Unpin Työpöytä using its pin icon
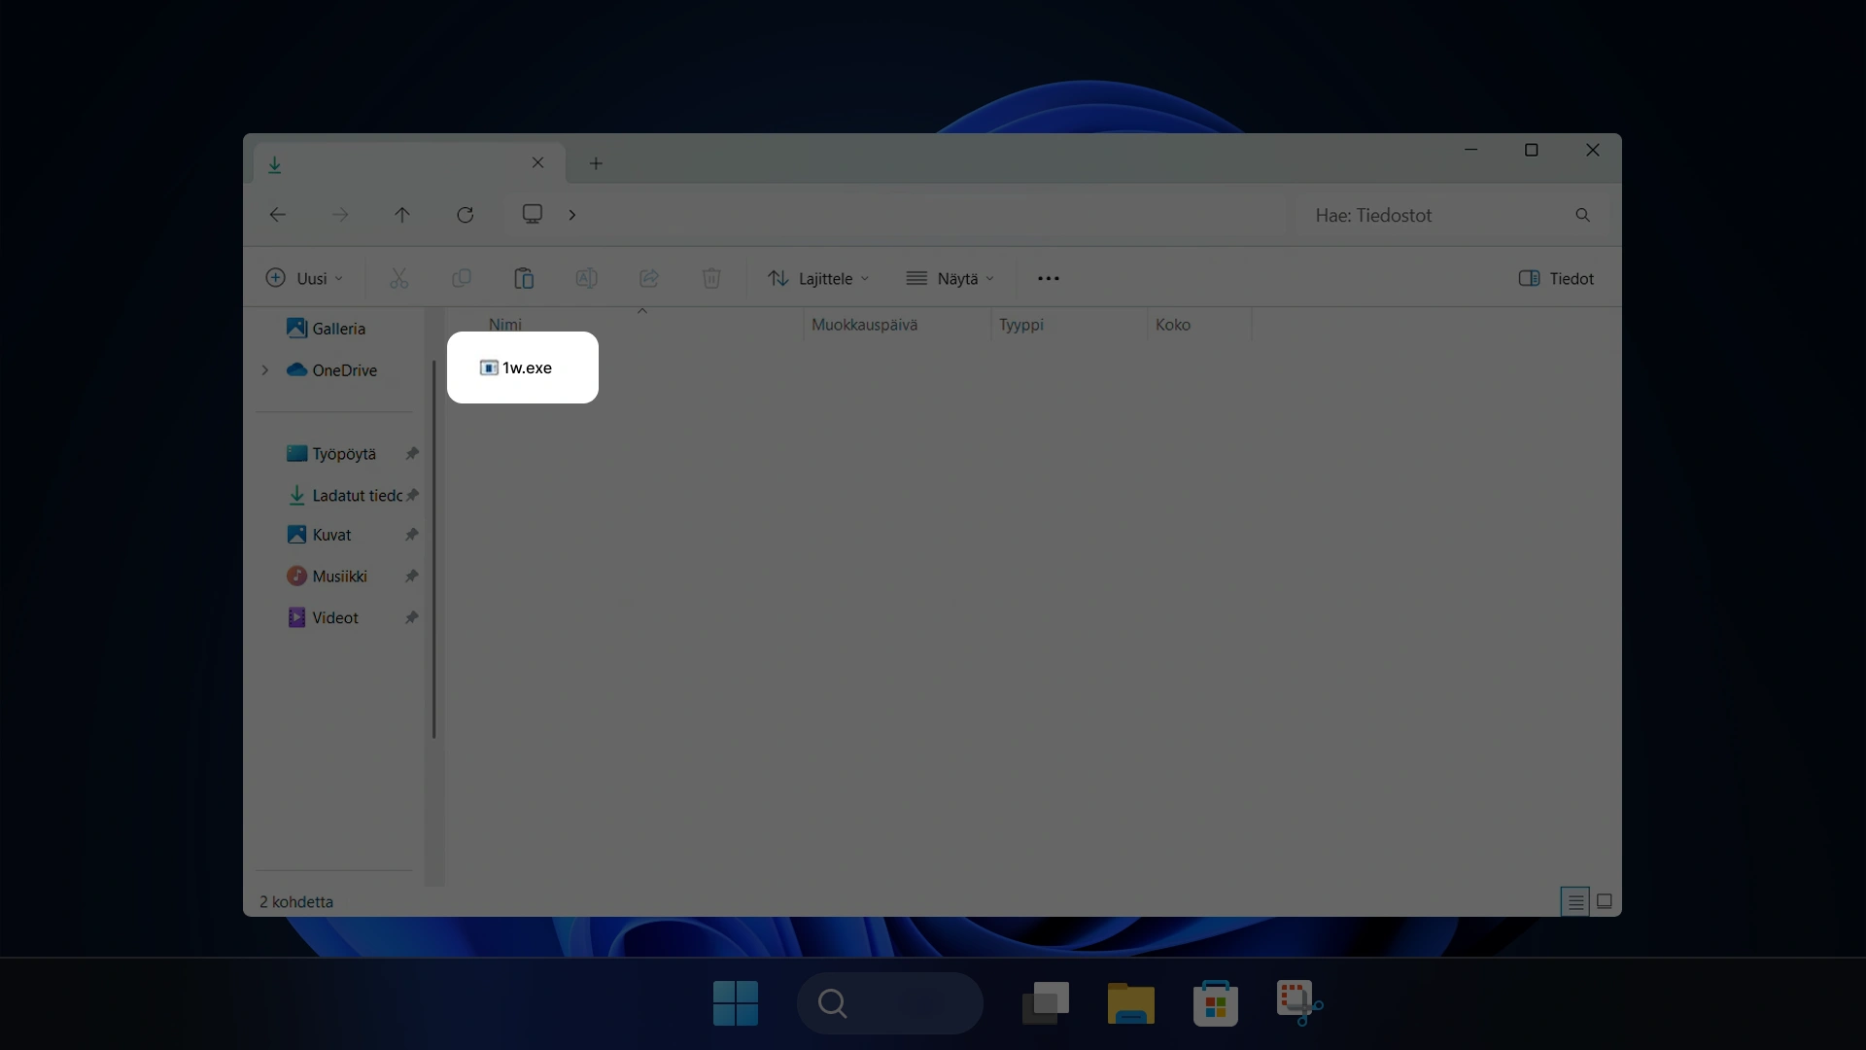Screen dimensions: 1866x1050 412,454
